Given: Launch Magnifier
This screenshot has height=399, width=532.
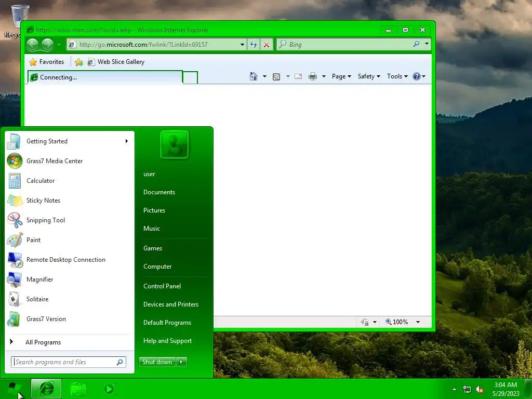Looking at the screenshot, I should tap(70, 280).
